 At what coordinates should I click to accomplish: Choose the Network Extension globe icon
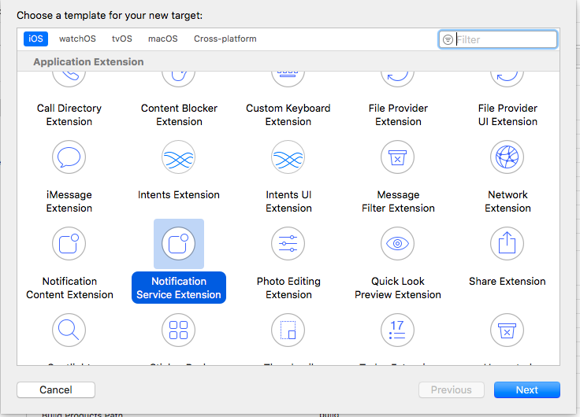(x=507, y=157)
